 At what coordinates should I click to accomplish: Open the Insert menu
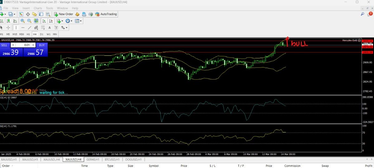[26, 8]
